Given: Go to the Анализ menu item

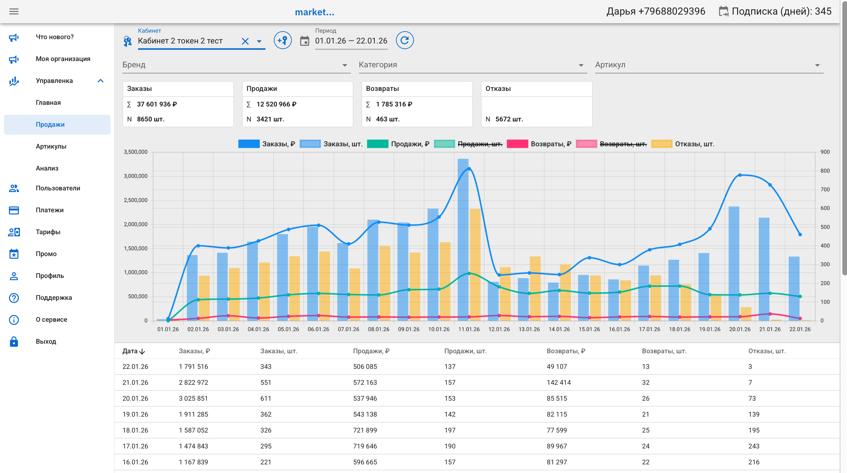Looking at the screenshot, I should (x=47, y=169).
